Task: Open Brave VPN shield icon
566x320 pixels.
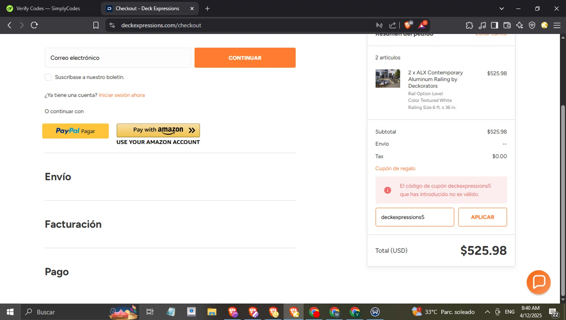Action: pyautogui.click(x=532, y=25)
